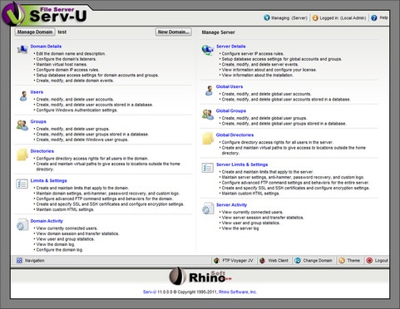This screenshot has height=309, width=400.
Task: Click 'Configure Windows Authentication settings.' text
Action: [77, 110]
